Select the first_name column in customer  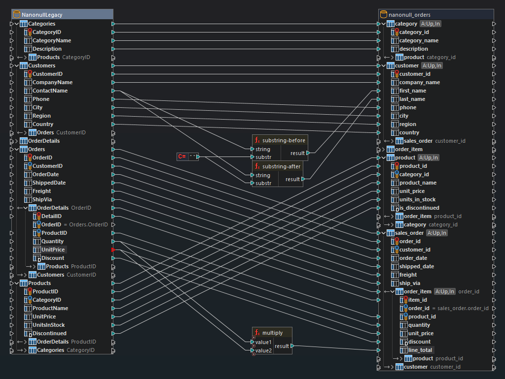point(408,91)
